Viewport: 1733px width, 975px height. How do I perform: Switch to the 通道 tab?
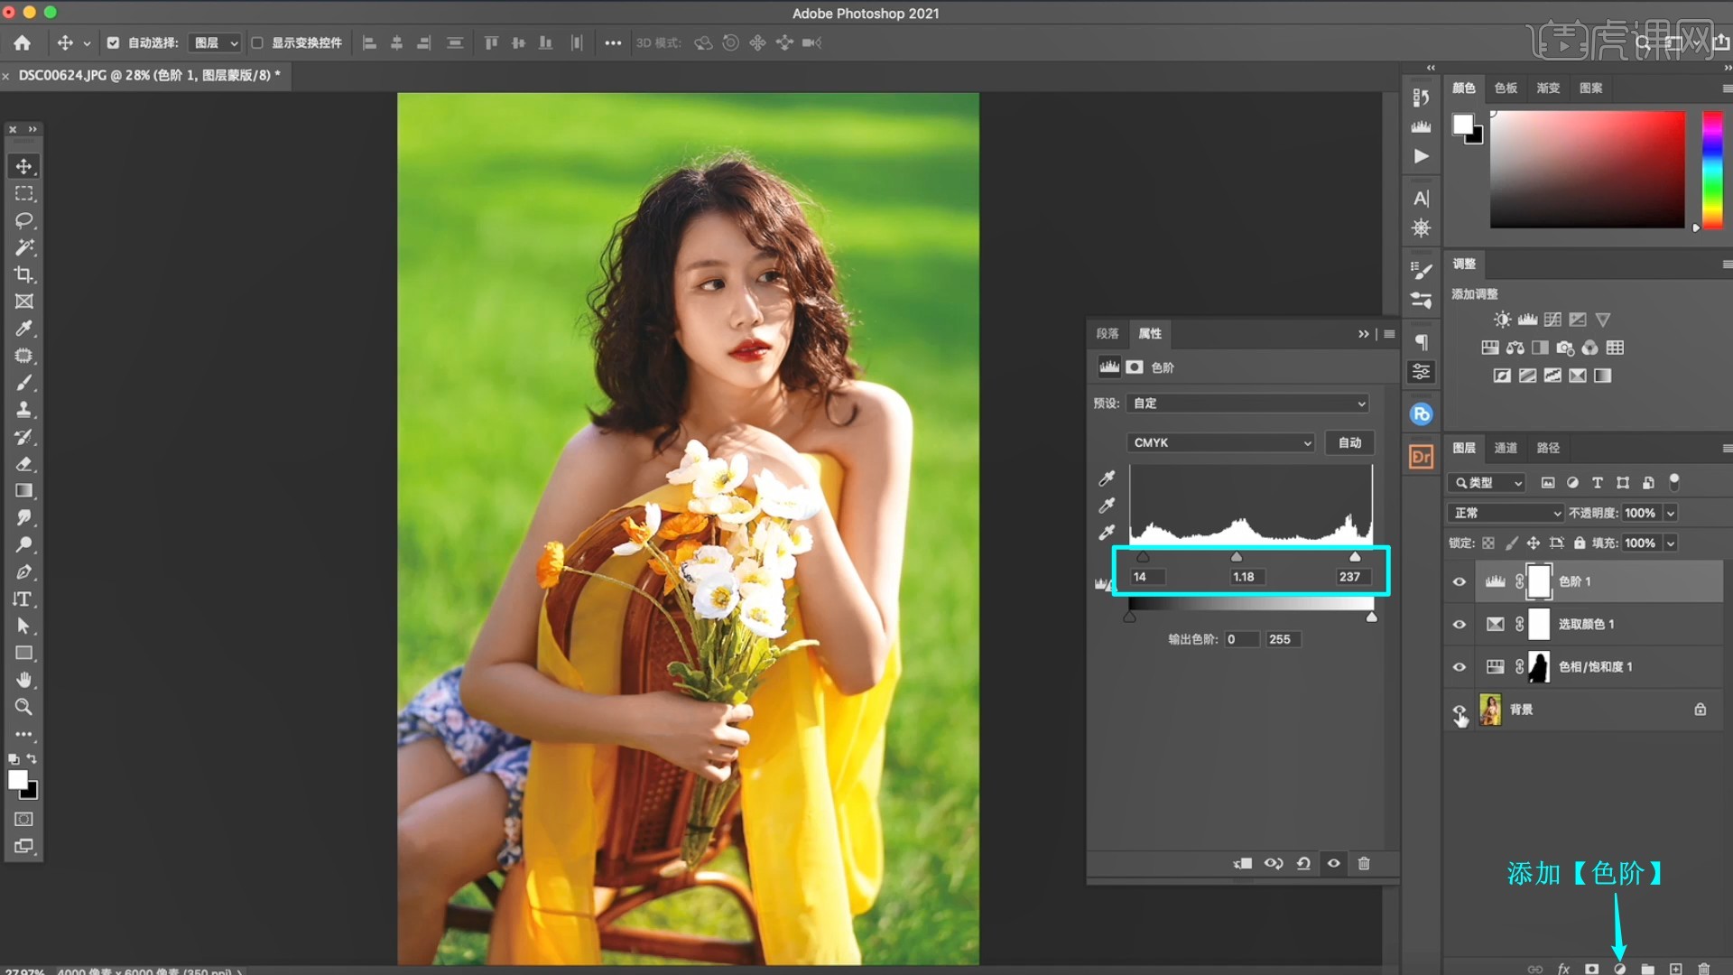tap(1506, 448)
